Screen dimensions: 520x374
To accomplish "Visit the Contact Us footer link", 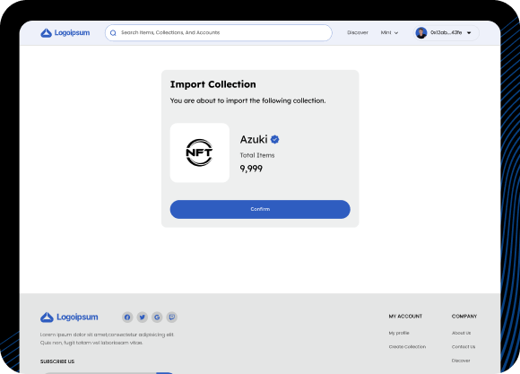I will (464, 347).
